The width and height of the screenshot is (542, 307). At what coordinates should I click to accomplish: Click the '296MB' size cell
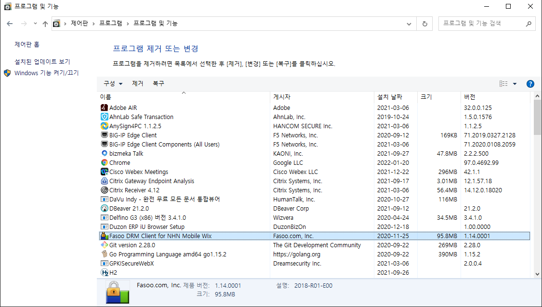tap(448, 172)
